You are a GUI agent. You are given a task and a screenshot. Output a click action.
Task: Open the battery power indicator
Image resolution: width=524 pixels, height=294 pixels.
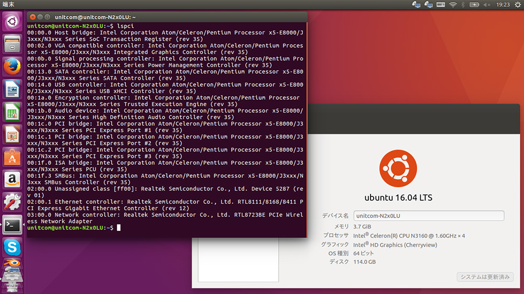pos(474,4)
